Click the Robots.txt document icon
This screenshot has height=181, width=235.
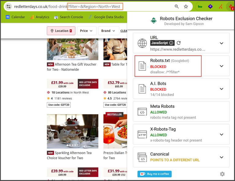pyautogui.click(x=142, y=66)
